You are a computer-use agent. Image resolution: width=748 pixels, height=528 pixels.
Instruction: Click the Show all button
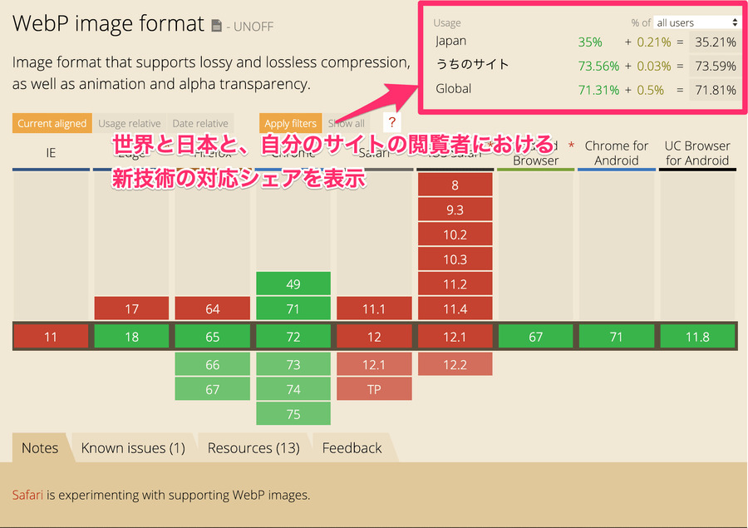(x=347, y=123)
